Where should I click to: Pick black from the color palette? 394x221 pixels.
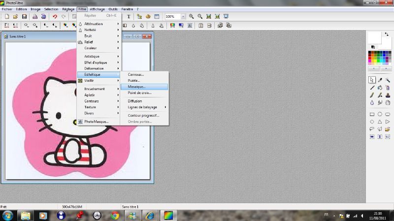[x=370, y=53]
